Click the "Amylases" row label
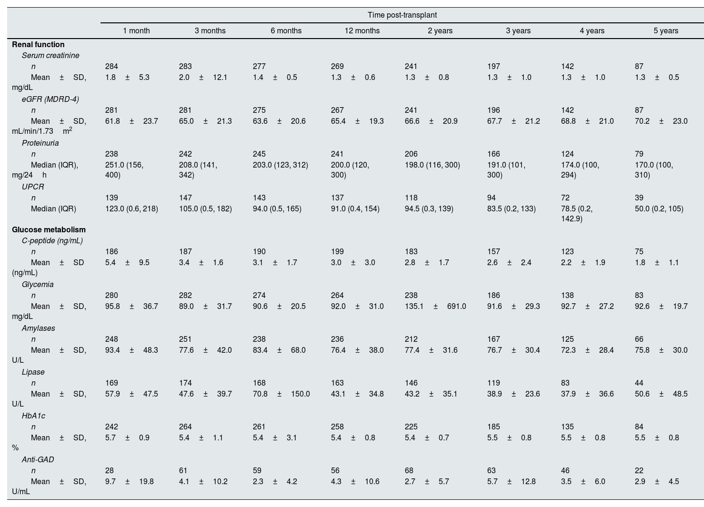This screenshot has height=507, width=704. click(38, 328)
